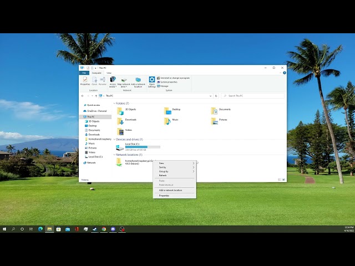Click the Back navigation arrow
Viewport: 355px width, 266px height.
pyautogui.click(x=83, y=96)
